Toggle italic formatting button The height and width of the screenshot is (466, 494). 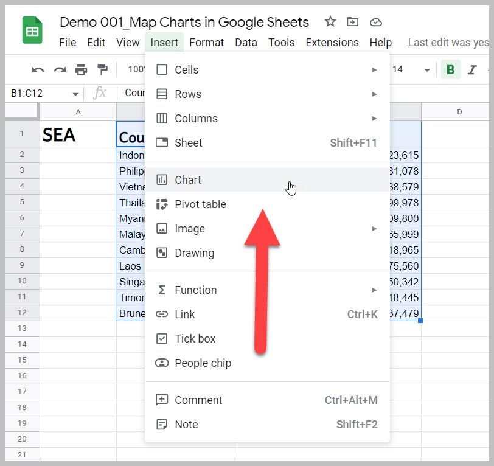tap(472, 69)
